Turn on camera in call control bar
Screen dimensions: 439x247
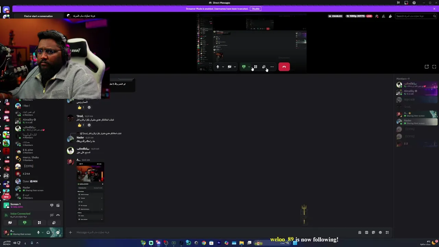(x=229, y=67)
